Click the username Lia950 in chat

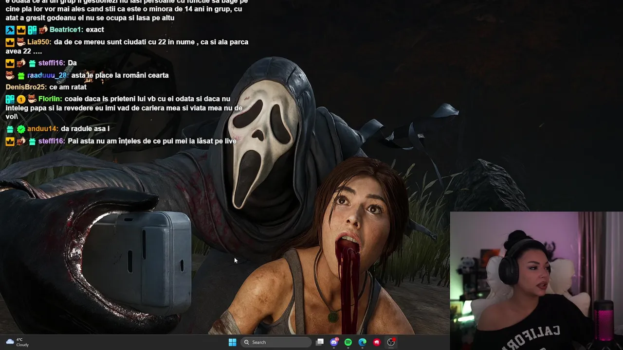pyautogui.click(x=39, y=42)
